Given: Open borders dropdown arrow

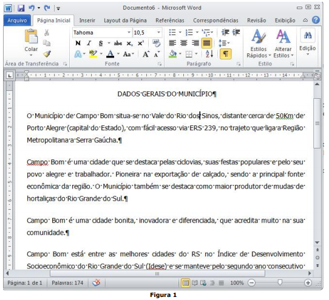Looking at the screenshot, I should coord(197,54).
